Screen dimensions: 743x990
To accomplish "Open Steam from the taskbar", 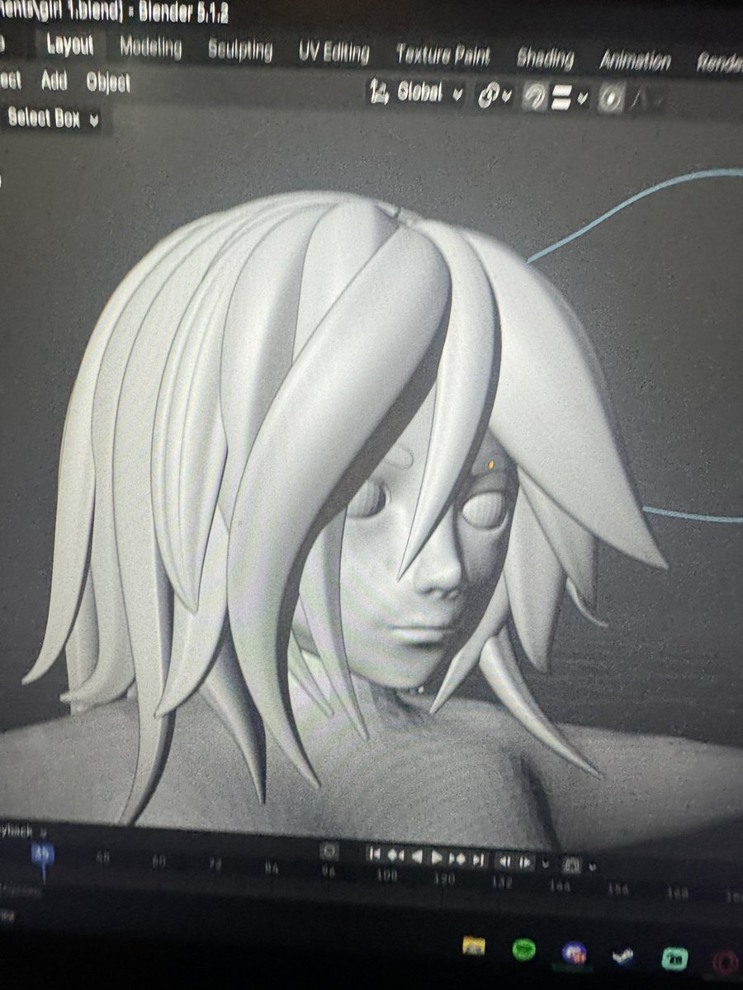I will (622, 956).
